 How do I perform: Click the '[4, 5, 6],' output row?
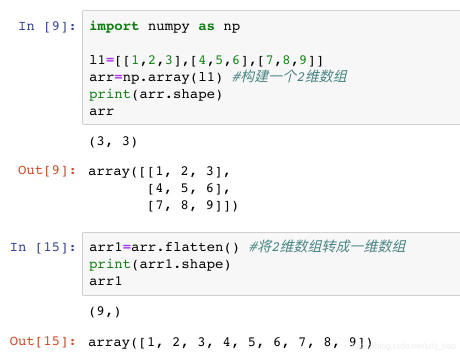click(x=188, y=188)
